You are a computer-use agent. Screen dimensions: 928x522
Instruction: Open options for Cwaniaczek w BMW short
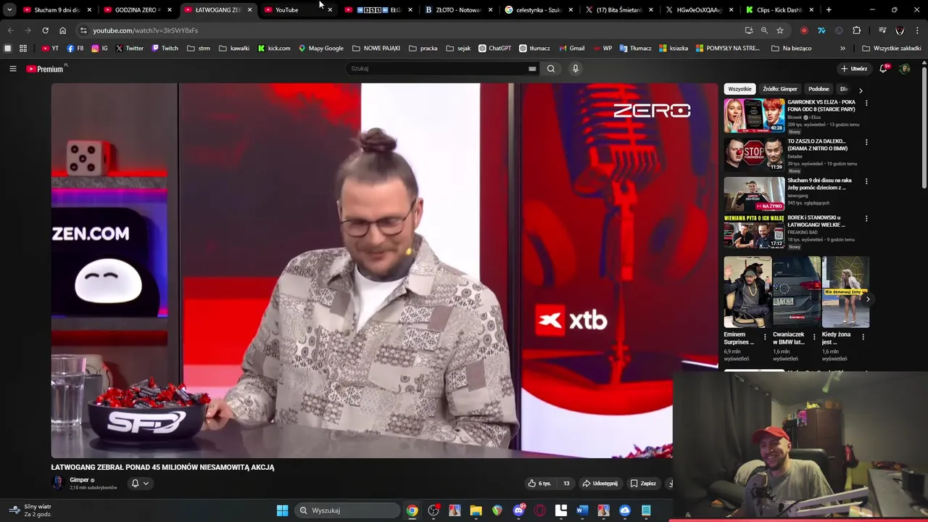click(x=813, y=338)
